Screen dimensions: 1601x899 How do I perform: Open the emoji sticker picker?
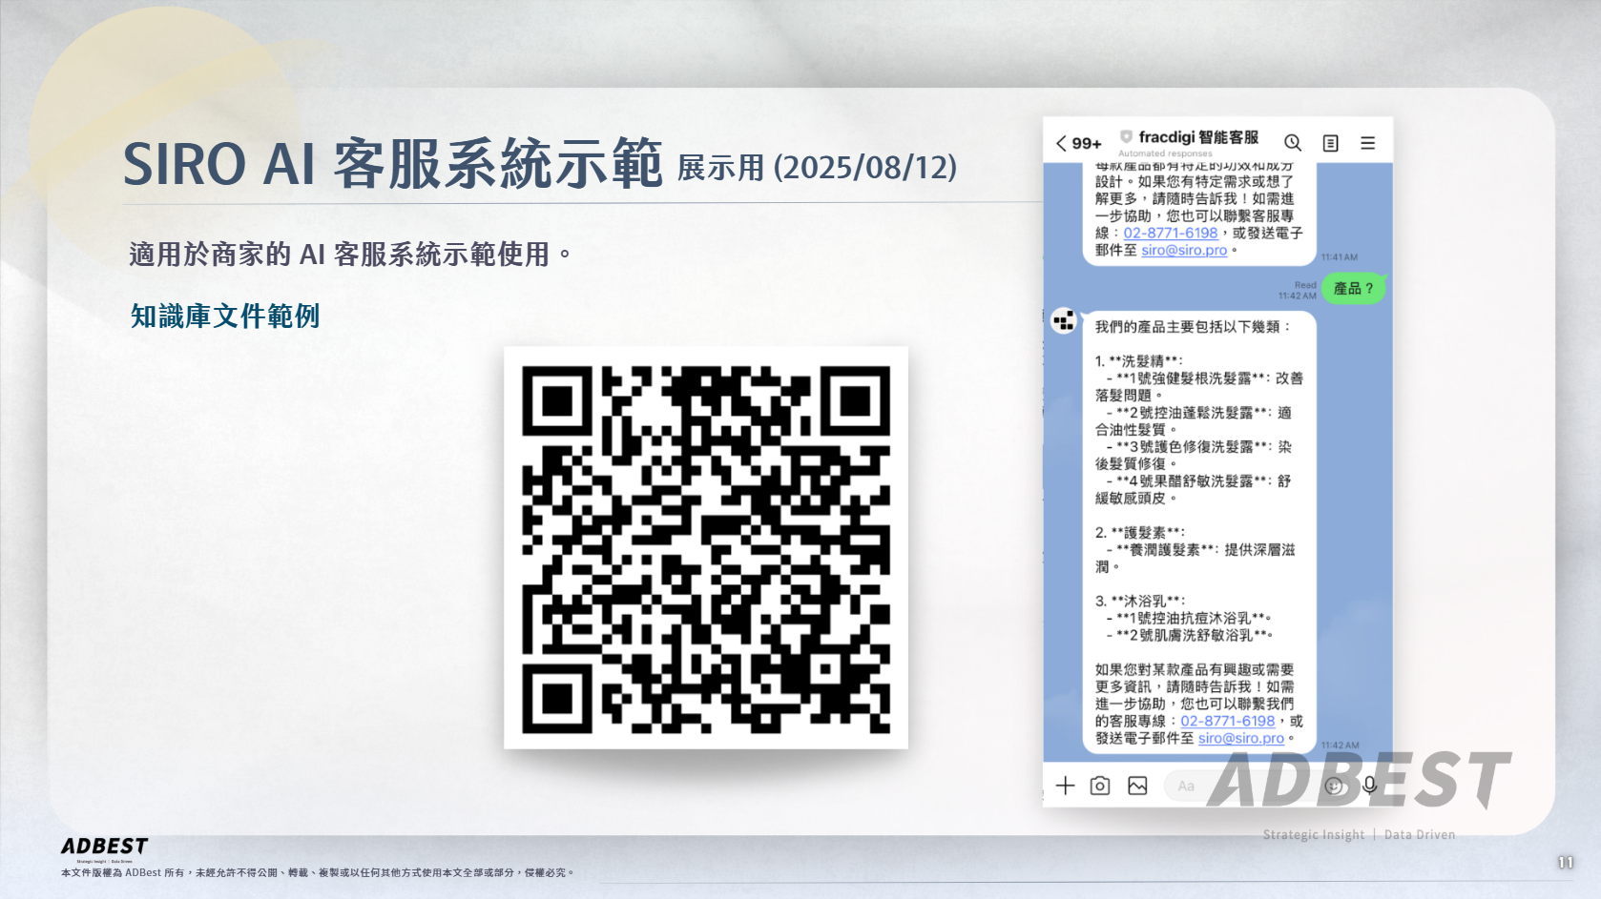(x=1334, y=786)
